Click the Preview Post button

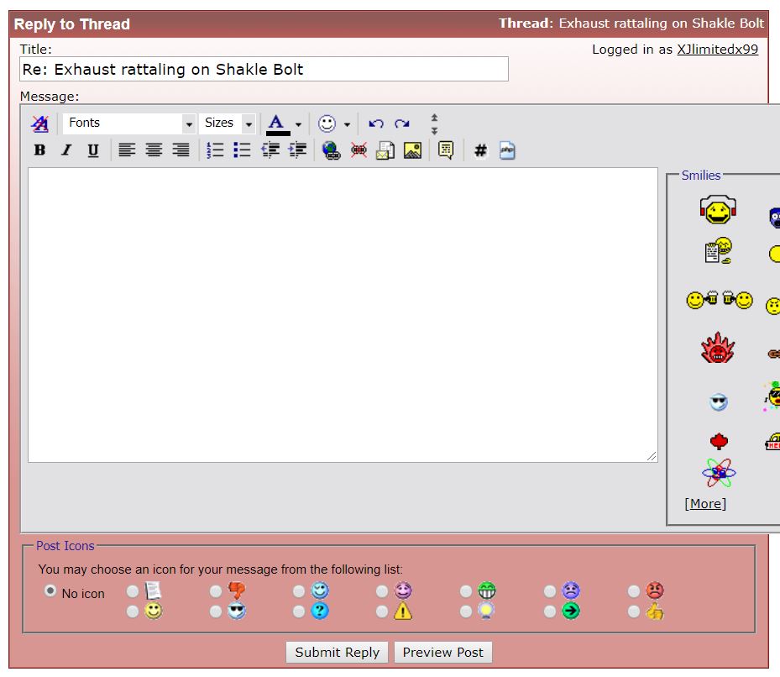click(x=443, y=653)
